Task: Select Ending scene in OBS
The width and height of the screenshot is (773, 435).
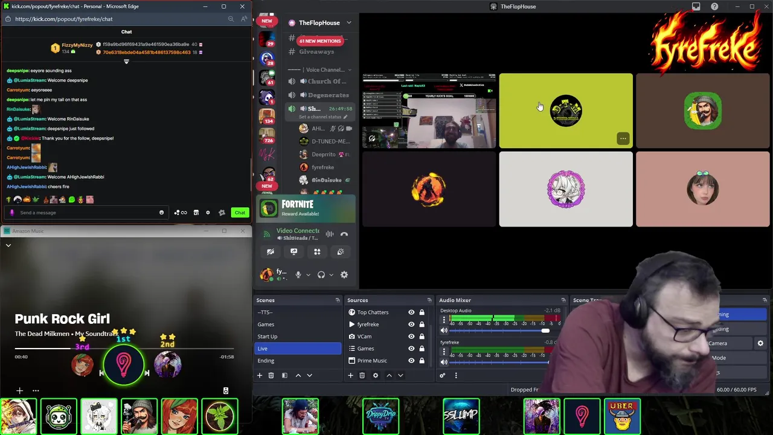Action: pos(298,361)
